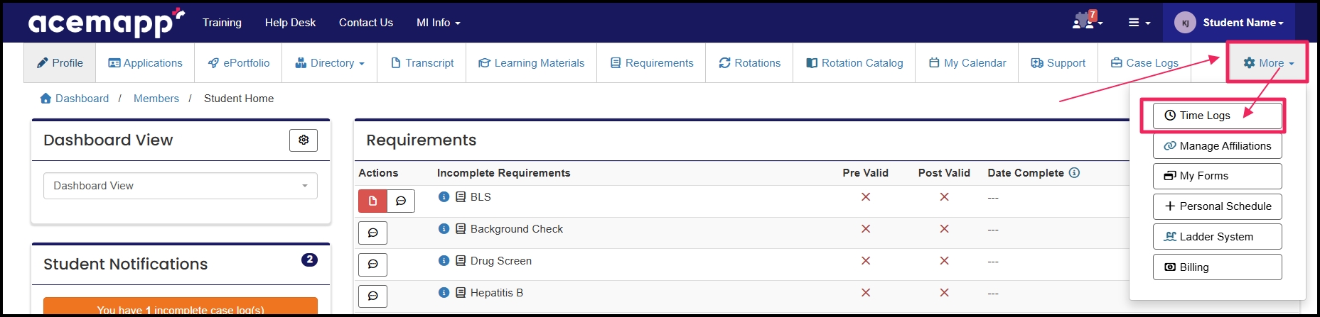Open the comment icon for Background Check
This screenshot has width=1320, height=317.
pyautogui.click(x=372, y=233)
